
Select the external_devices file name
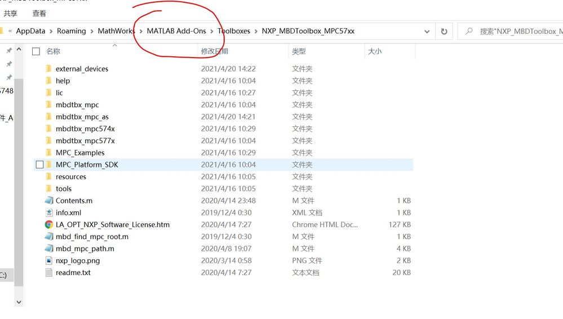pyautogui.click(x=82, y=69)
